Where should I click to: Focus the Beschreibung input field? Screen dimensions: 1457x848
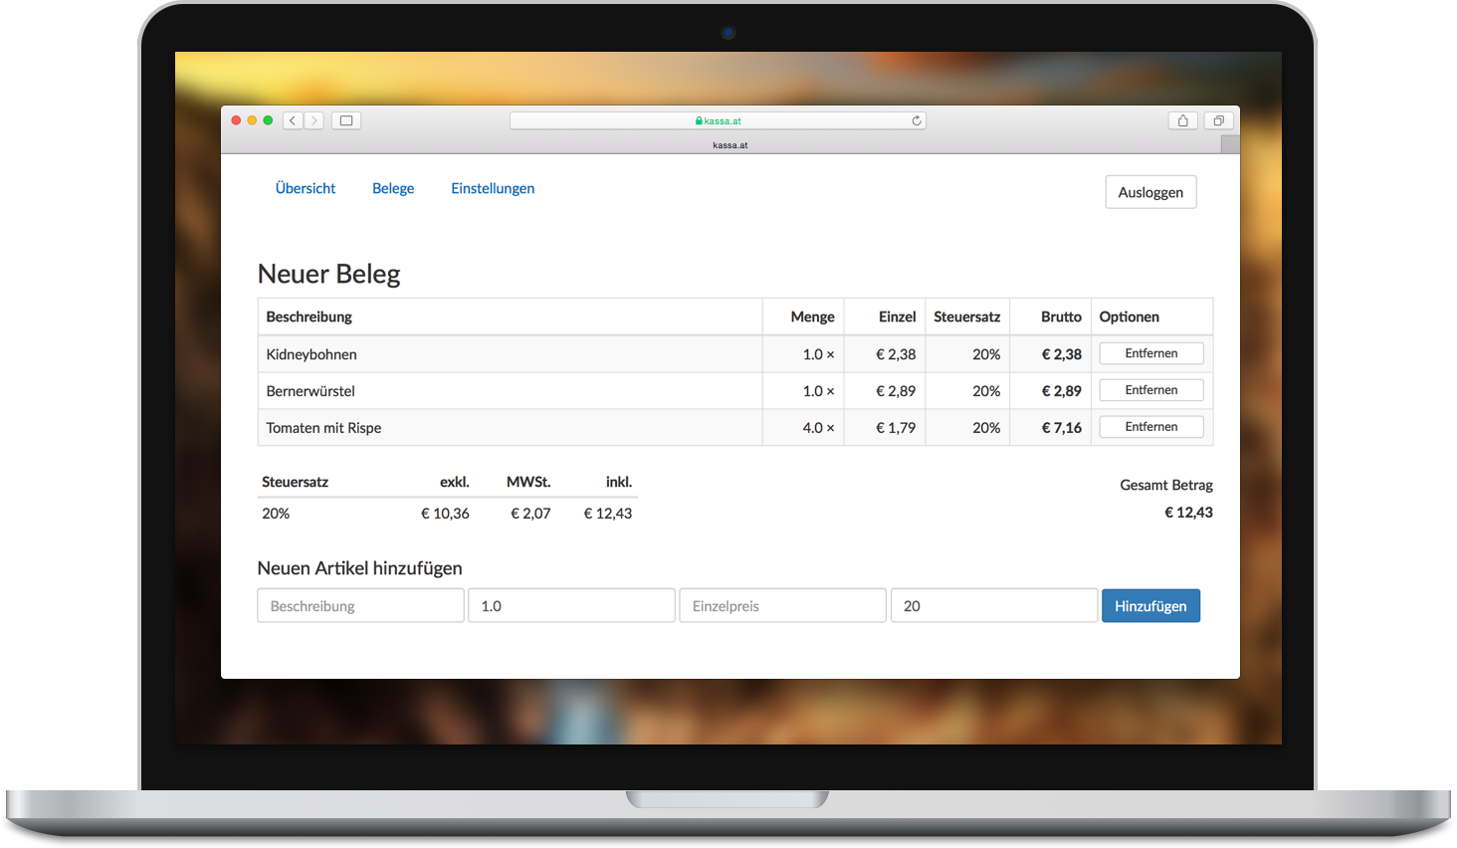click(x=360, y=605)
